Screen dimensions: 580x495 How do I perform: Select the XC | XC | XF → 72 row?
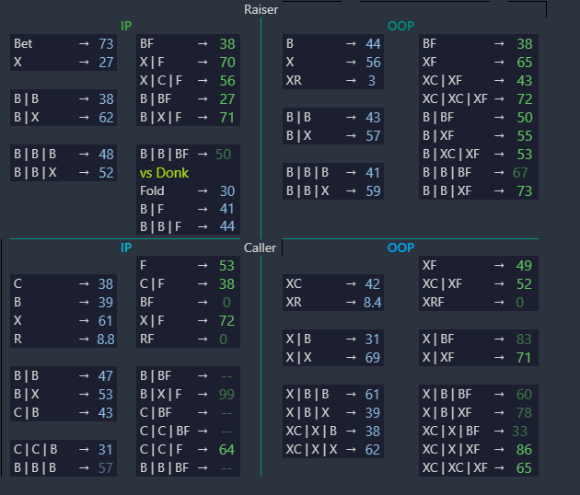point(479,98)
